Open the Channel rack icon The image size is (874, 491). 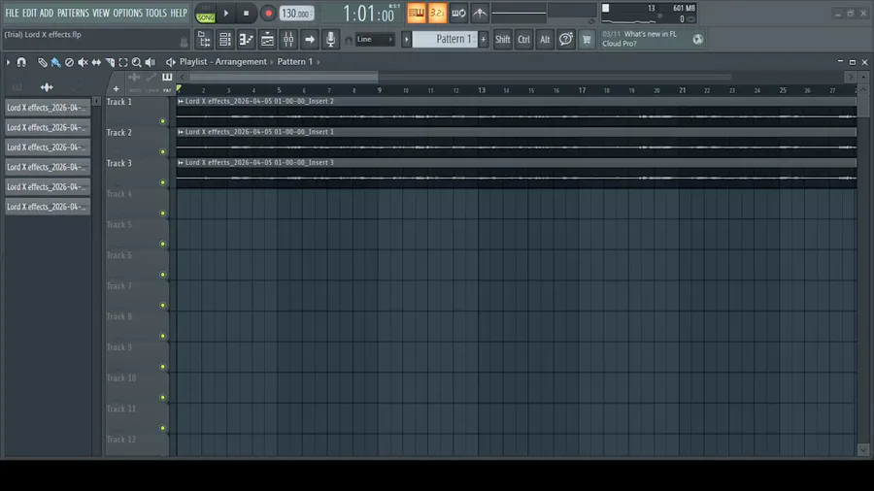coord(225,40)
